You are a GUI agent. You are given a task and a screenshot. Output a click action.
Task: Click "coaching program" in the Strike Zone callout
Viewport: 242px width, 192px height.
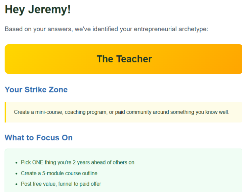click(x=85, y=112)
